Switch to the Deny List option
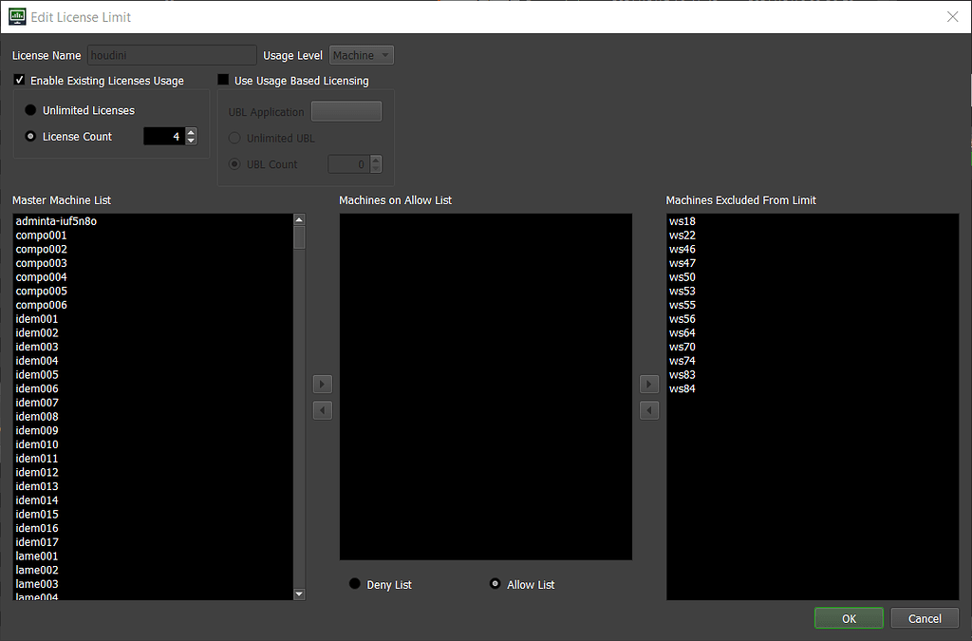Image resolution: width=972 pixels, height=641 pixels. pos(354,584)
